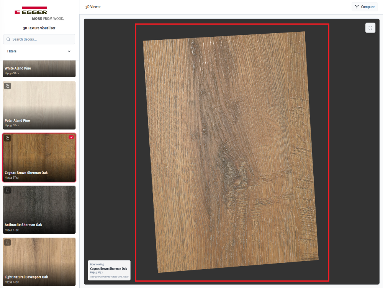Click H3359 ST32 decor code
This screenshot has height=288, width=383.
pos(12,282)
